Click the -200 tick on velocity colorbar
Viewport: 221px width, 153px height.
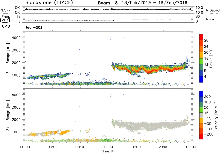pyautogui.click(x=209, y=134)
